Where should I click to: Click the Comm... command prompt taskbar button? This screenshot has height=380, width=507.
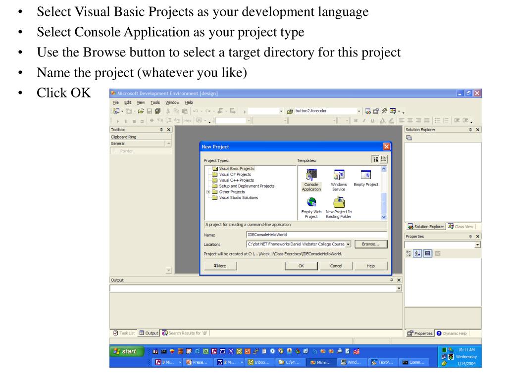[x=413, y=363]
